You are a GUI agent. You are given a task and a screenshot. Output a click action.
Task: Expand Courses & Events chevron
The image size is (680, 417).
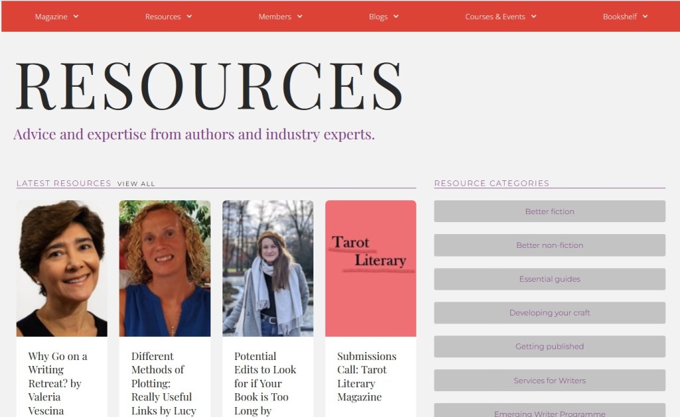click(534, 17)
